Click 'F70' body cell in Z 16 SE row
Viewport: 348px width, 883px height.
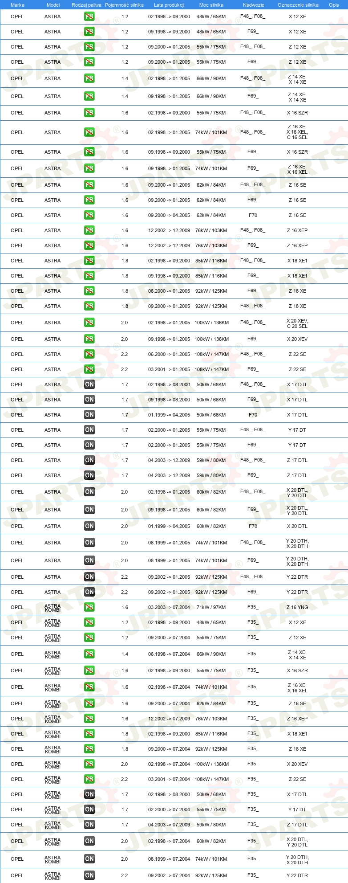253,215
